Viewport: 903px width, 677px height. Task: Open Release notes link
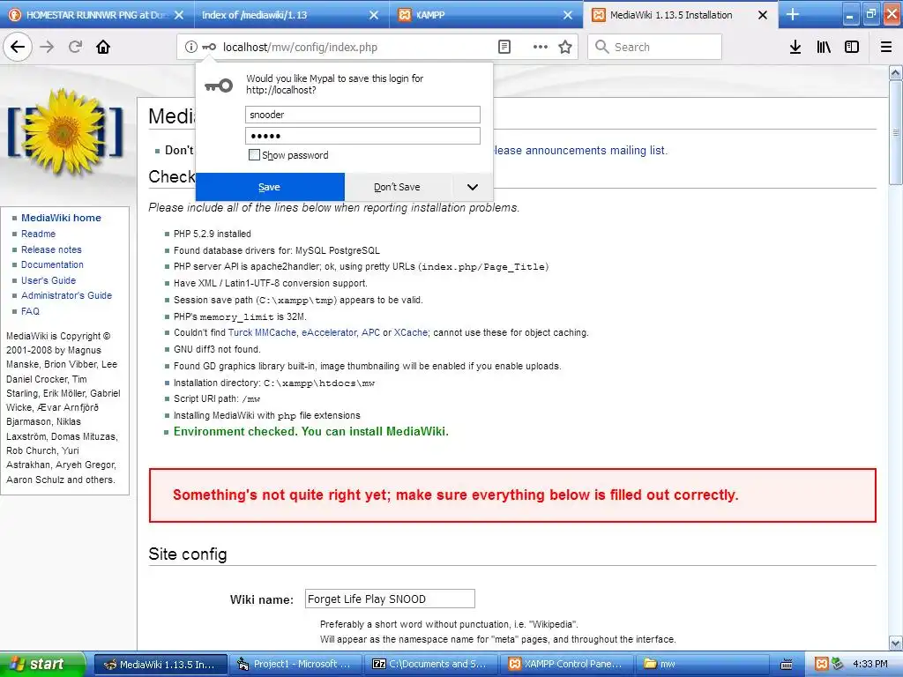(x=51, y=249)
